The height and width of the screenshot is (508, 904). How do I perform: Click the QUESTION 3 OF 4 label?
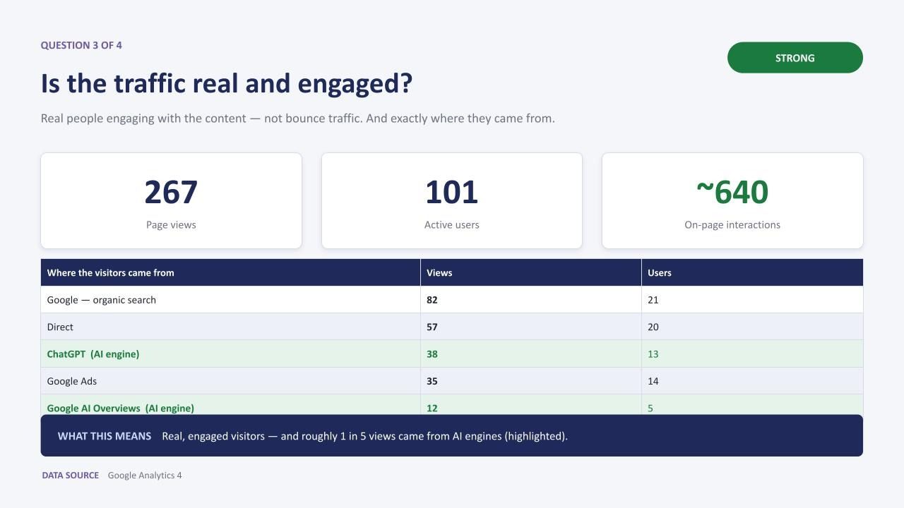81,45
